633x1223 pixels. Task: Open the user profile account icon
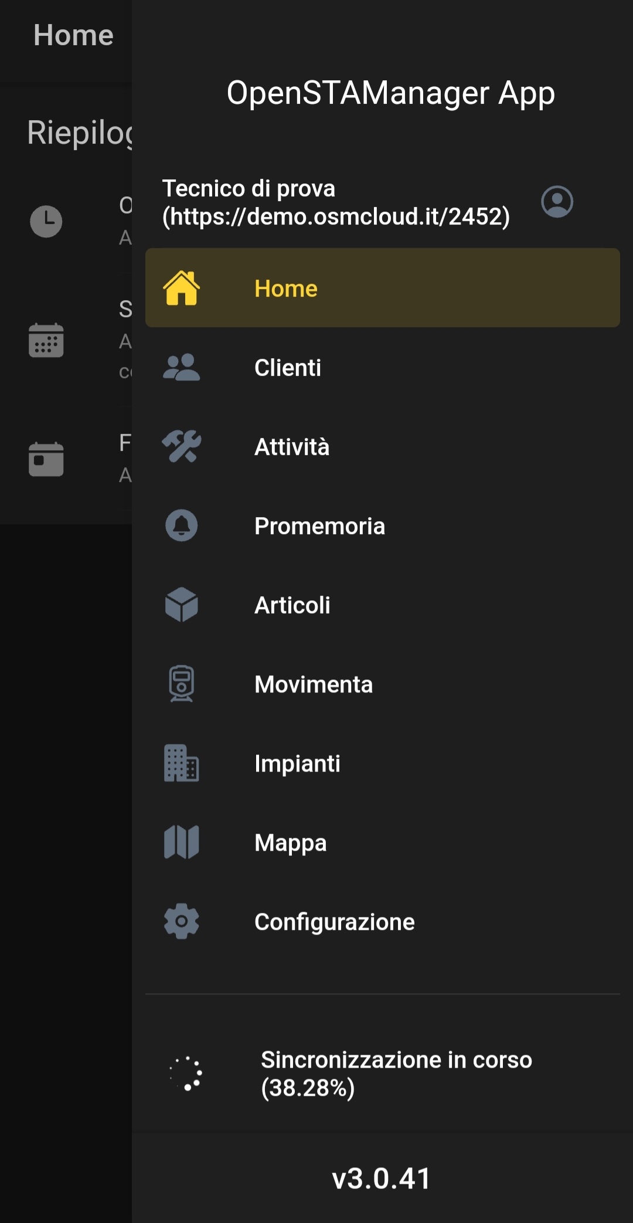557,202
